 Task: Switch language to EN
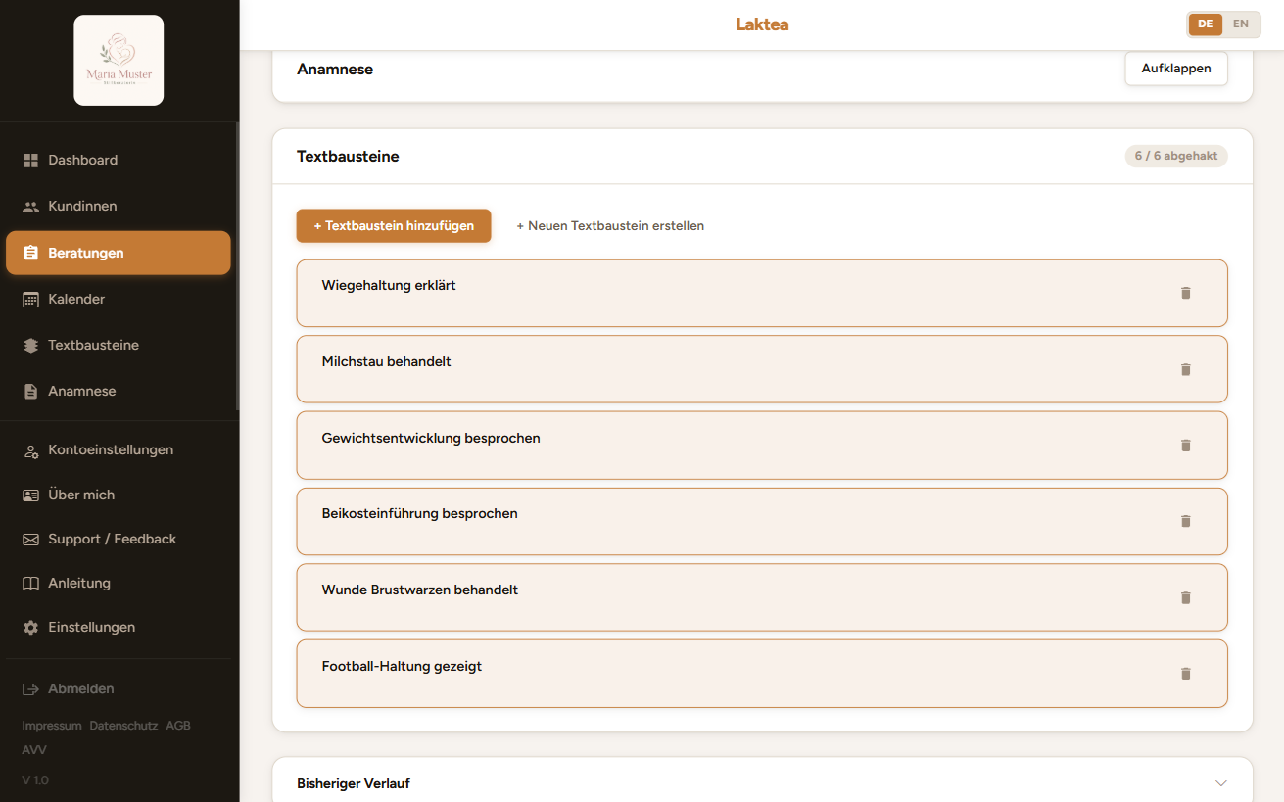1240,24
